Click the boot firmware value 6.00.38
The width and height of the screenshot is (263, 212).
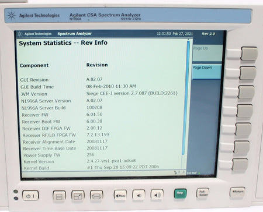click(94, 121)
